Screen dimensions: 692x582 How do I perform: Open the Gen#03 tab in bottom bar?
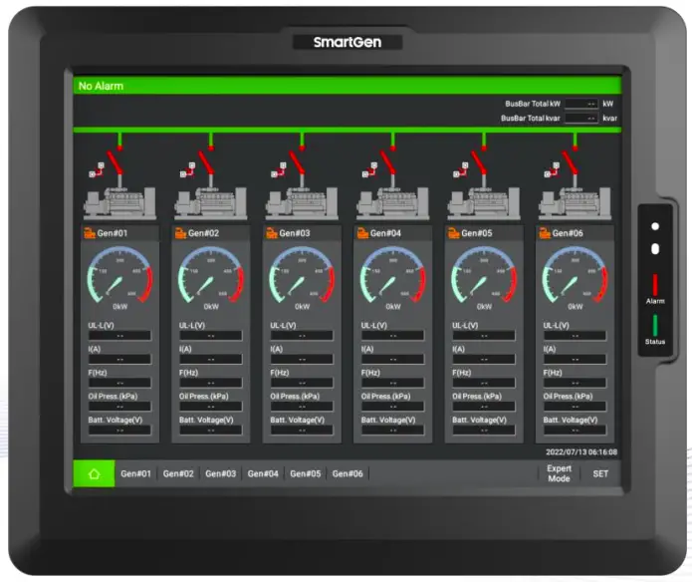click(221, 473)
